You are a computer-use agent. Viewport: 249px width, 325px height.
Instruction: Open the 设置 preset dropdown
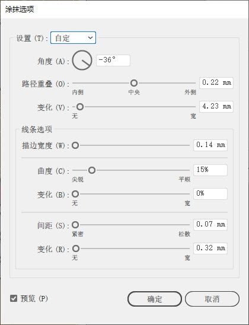click(x=73, y=38)
